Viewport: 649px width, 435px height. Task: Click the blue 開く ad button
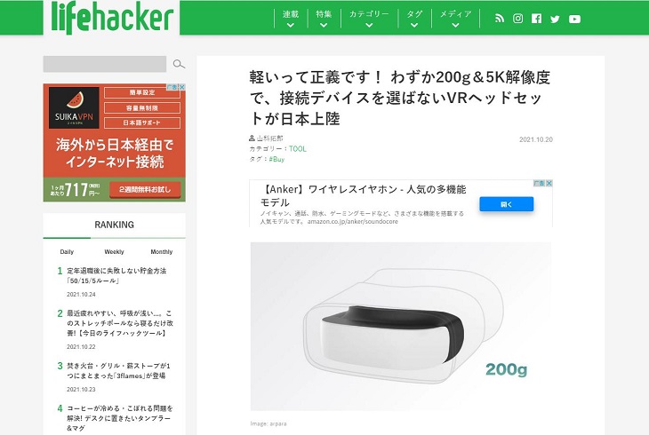(x=506, y=204)
